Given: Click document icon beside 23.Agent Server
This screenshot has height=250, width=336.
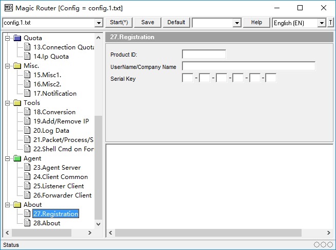Looking at the screenshot, I should pos(27,167).
